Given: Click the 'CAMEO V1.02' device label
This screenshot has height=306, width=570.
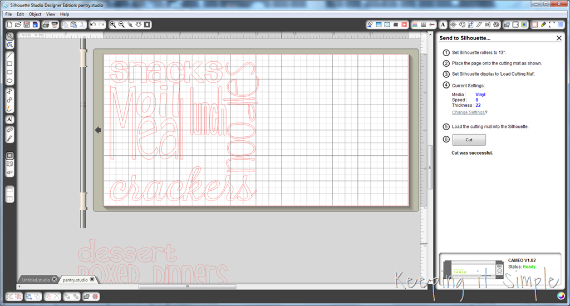Looking at the screenshot, I should (522, 260).
